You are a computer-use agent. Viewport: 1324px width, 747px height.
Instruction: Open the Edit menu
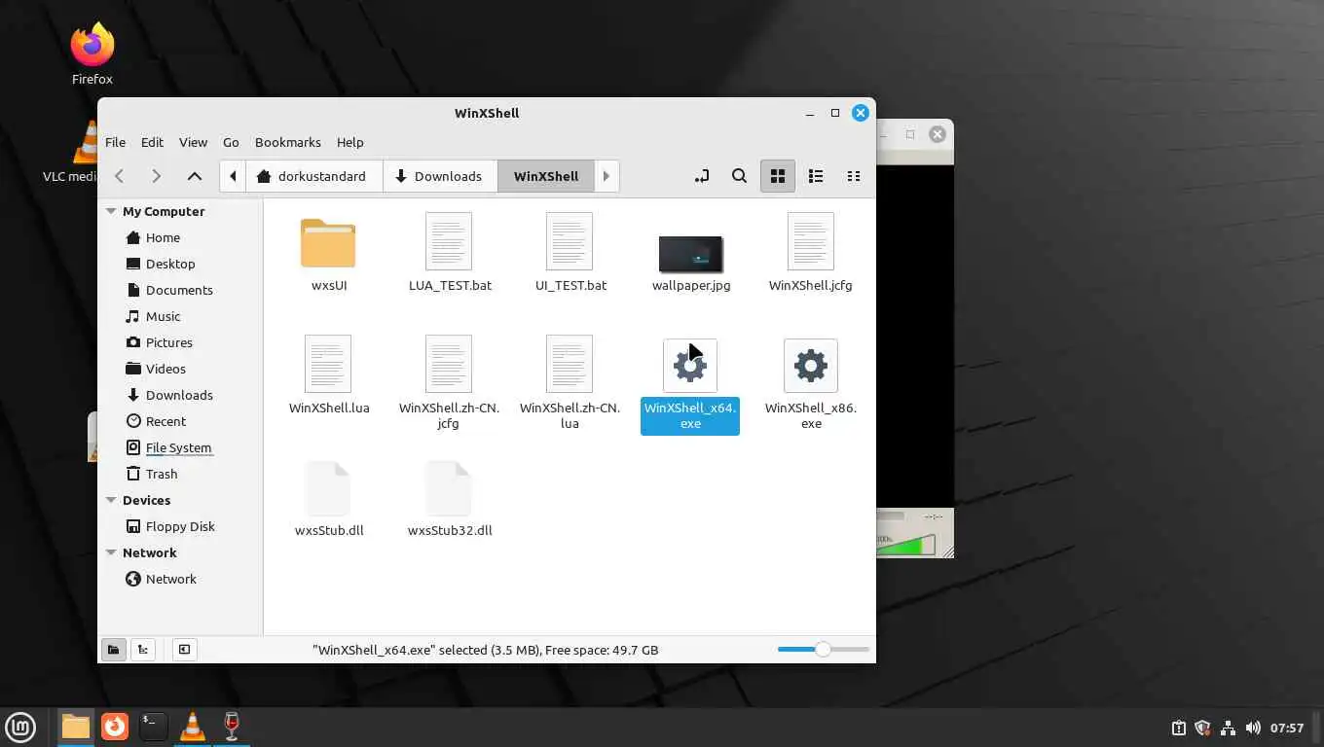coord(152,142)
